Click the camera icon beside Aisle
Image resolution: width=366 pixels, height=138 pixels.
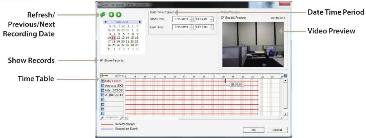[103, 90]
